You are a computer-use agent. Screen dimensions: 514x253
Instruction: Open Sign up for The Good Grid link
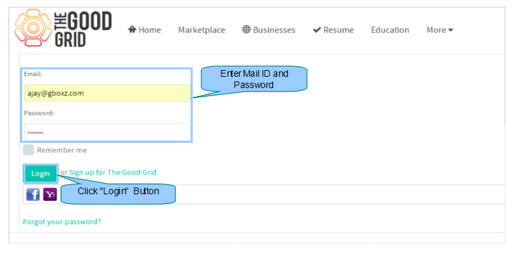(x=112, y=172)
